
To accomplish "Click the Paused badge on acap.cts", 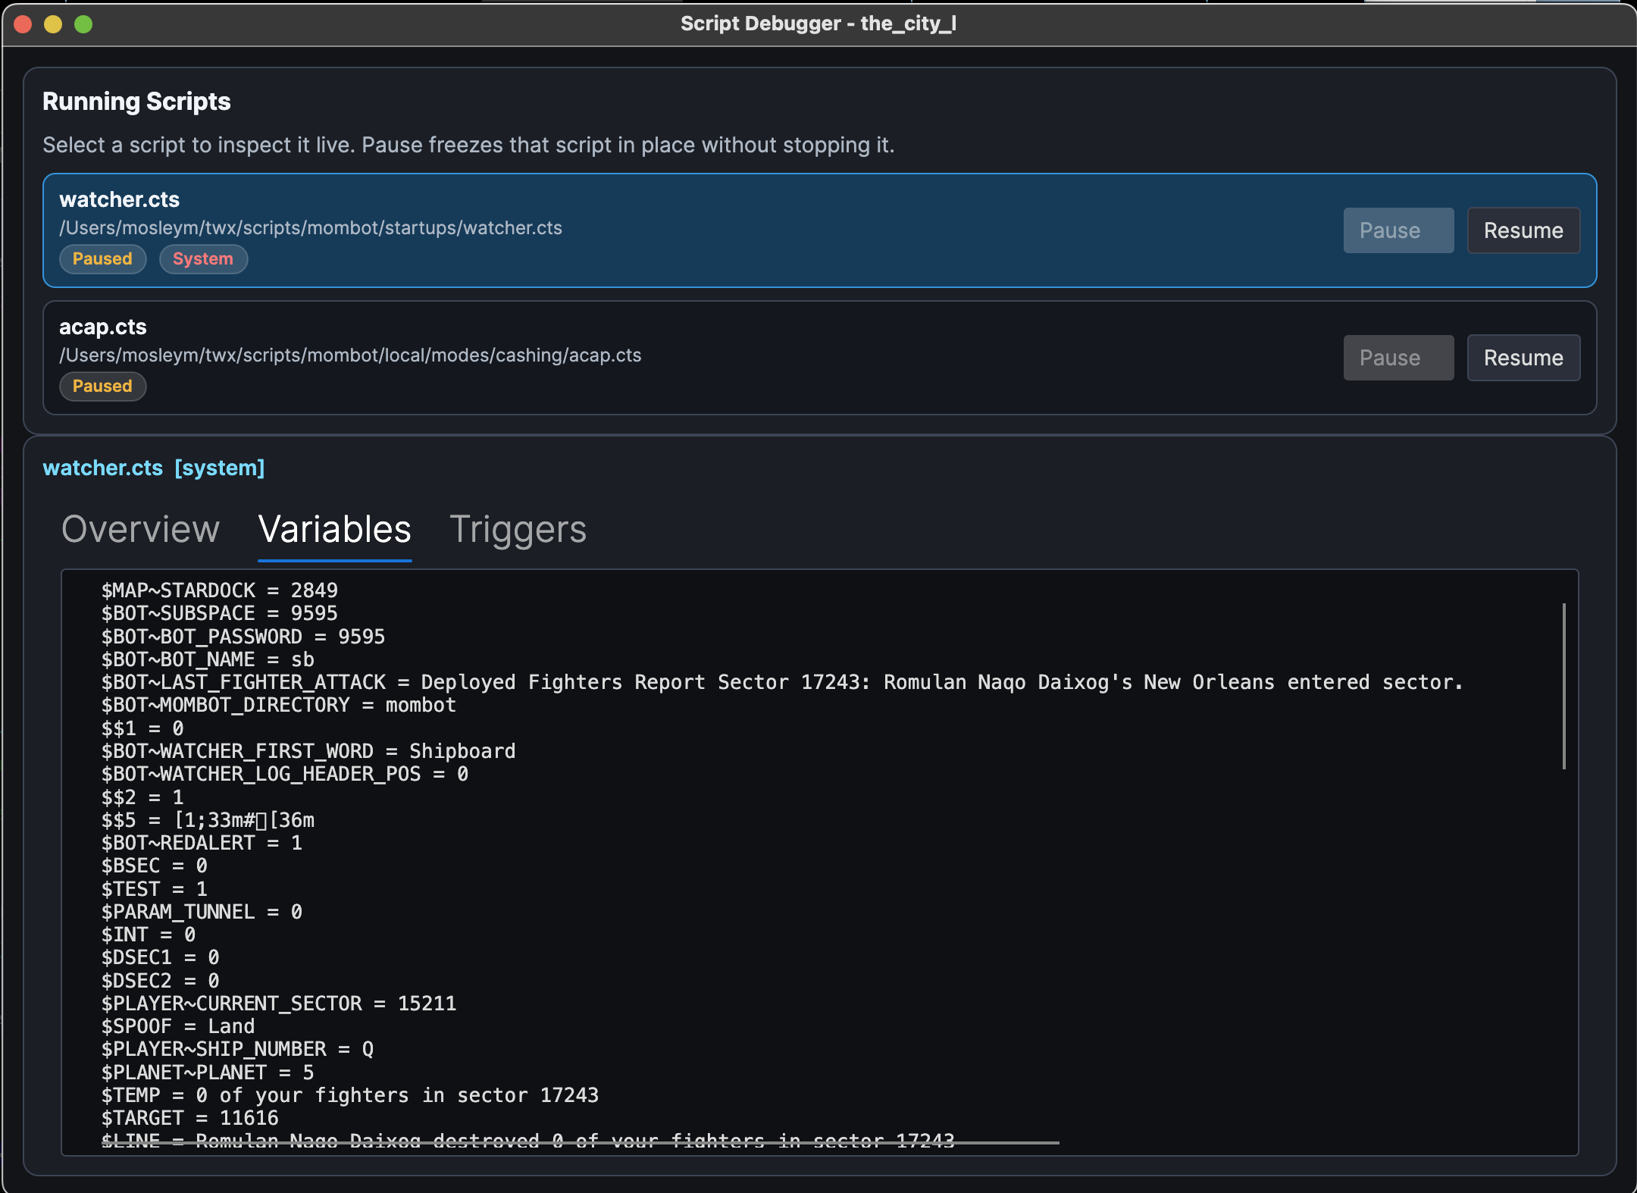I will click(x=102, y=387).
